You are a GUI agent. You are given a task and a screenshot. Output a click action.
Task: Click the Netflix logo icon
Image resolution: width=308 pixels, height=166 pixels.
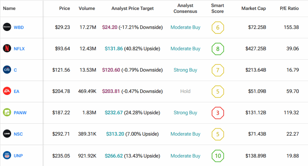click(7, 48)
